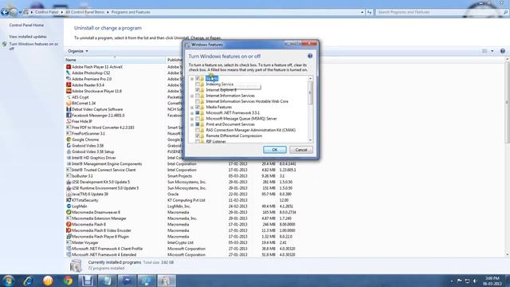Click the Programs and Features help icon
Image resolution: width=510 pixels, height=287 pixels.
503,51
